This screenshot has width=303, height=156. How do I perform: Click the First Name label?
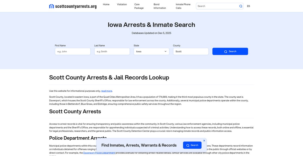pyautogui.click(x=60, y=46)
